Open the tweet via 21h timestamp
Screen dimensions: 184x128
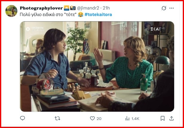click(106, 8)
